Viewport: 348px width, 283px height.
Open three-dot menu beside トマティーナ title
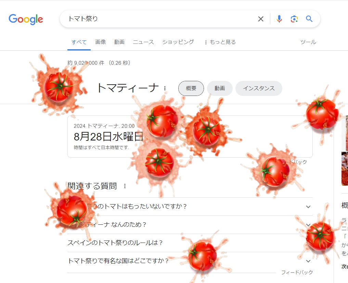tap(165, 88)
